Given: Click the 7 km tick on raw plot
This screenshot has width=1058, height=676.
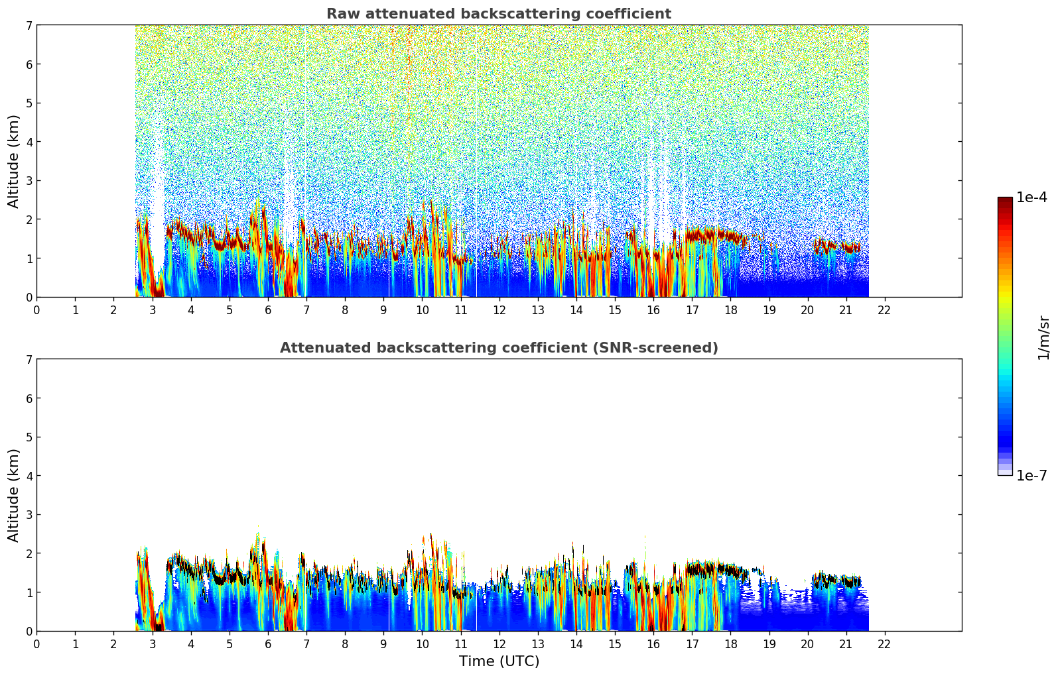Looking at the screenshot, I should point(29,25).
